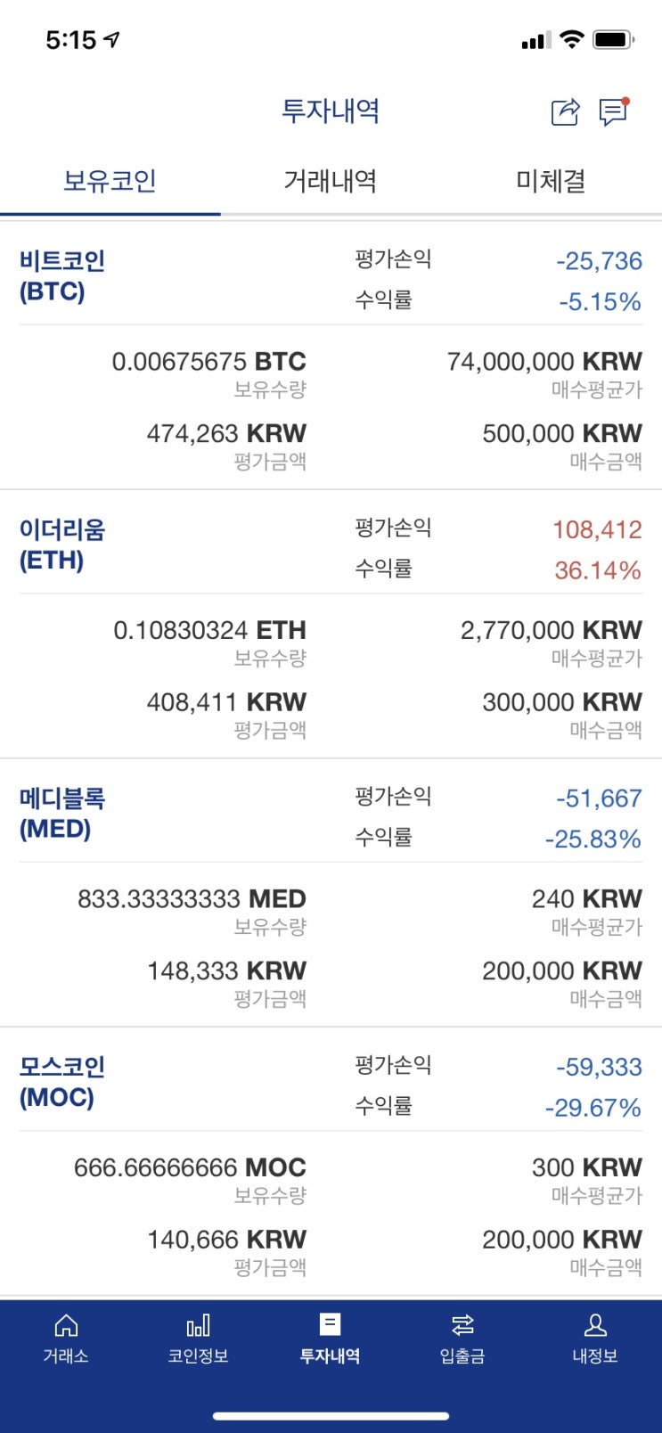This screenshot has width=662, height=1433.
Task: Open the 미체결 tab
Action: [x=551, y=181]
